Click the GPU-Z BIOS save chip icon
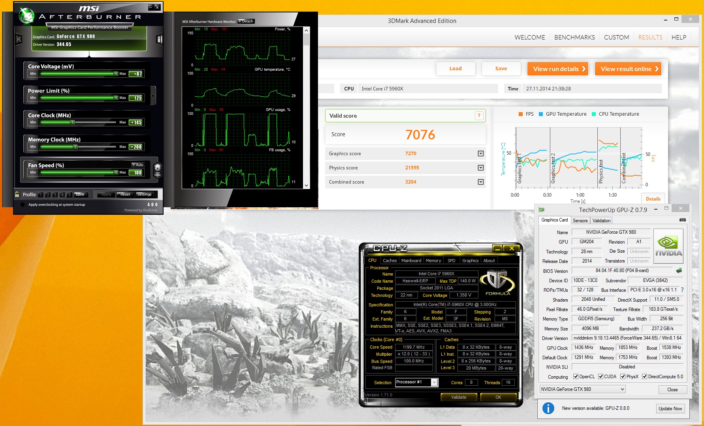 (x=679, y=270)
